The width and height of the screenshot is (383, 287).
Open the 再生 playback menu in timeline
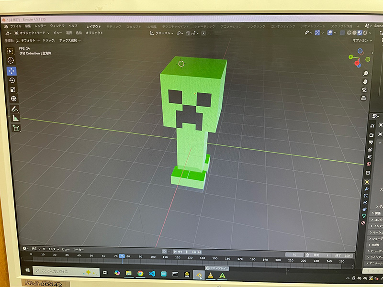click(x=34, y=249)
